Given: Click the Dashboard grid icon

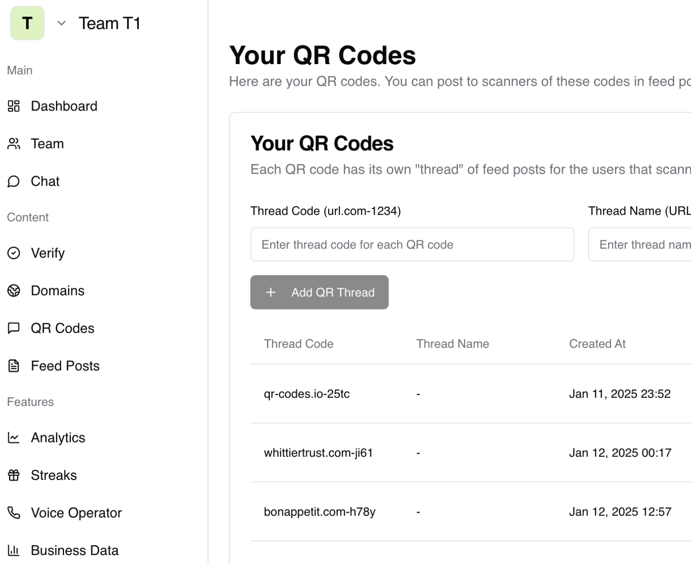Looking at the screenshot, I should click(14, 106).
